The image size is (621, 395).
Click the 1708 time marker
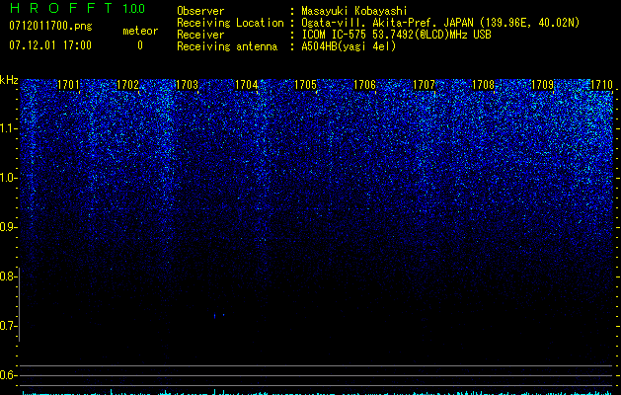(484, 85)
